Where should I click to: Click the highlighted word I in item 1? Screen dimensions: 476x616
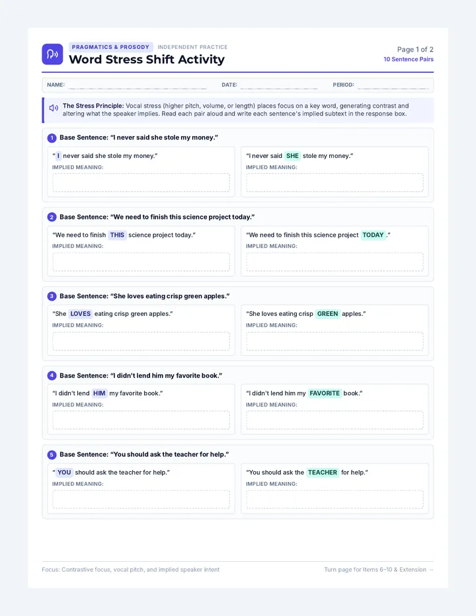pos(58,156)
